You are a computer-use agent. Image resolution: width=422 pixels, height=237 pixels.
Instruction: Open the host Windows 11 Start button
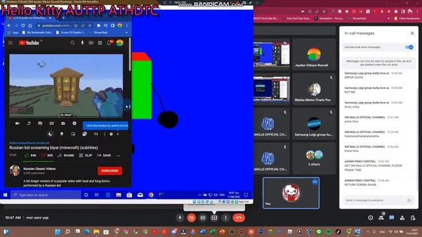[x=57, y=232]
